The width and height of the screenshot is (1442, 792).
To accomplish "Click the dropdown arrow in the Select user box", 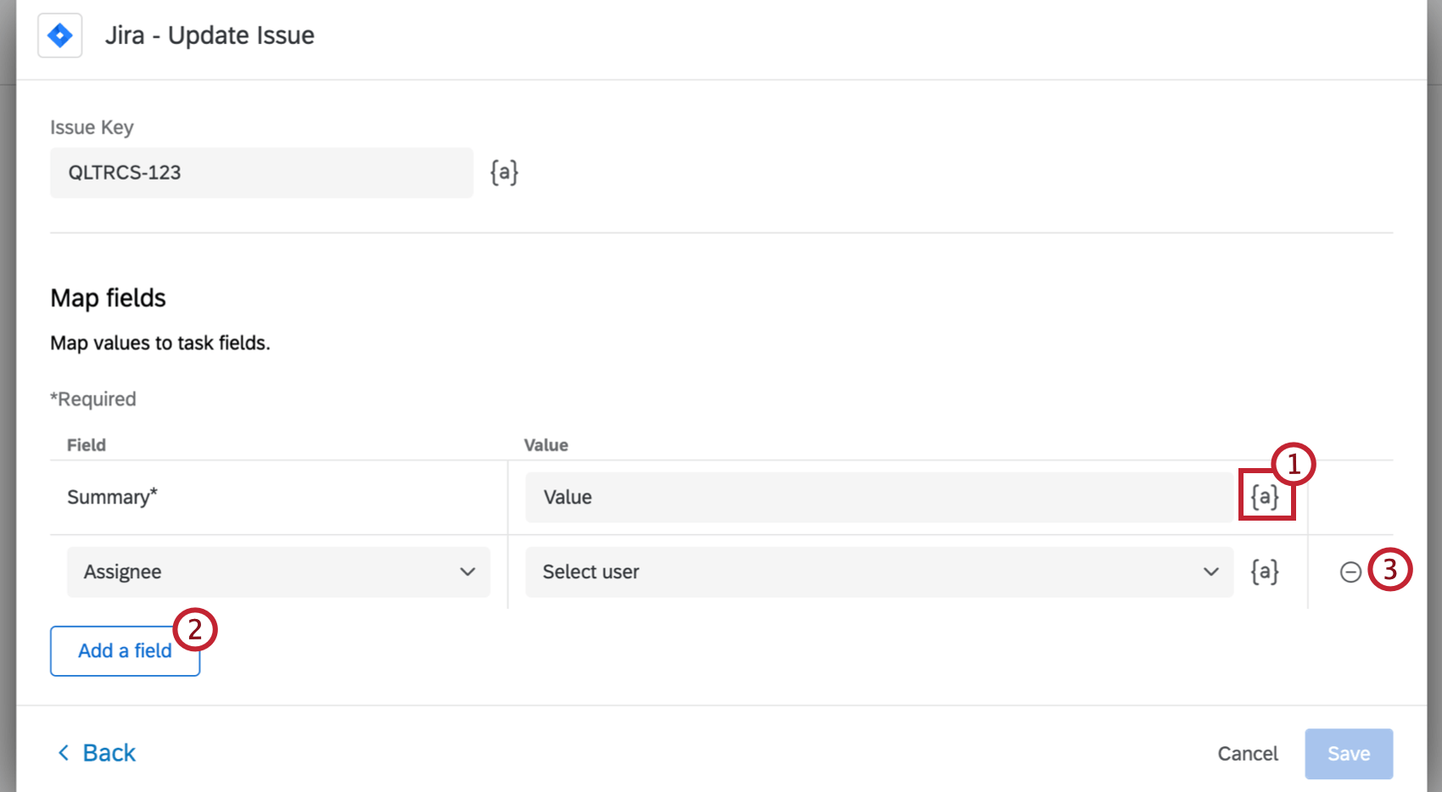I will click(1210, 572).
